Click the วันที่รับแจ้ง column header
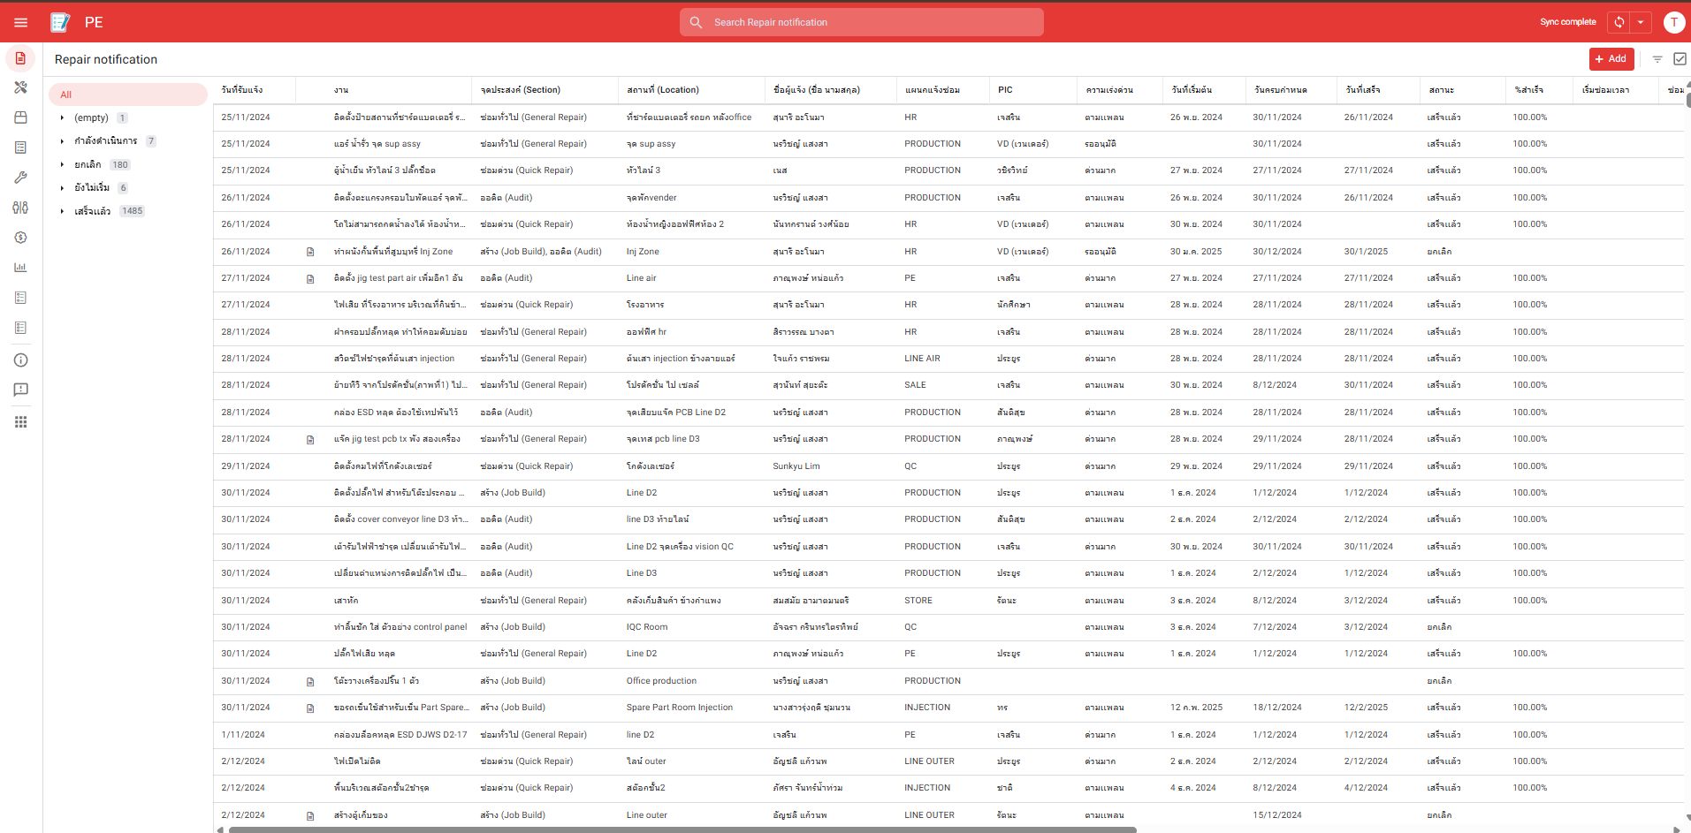 (255, 90)
